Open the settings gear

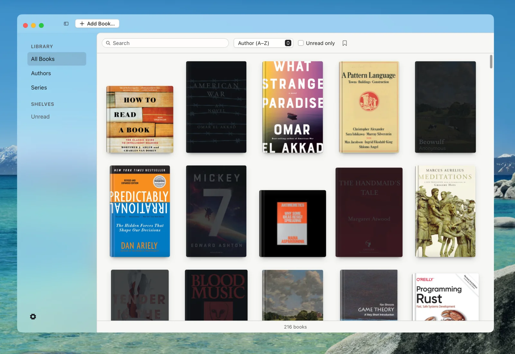[33, 317]
